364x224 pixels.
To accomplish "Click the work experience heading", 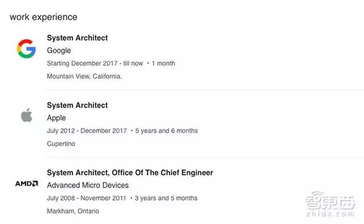I will tap(43, 17).
